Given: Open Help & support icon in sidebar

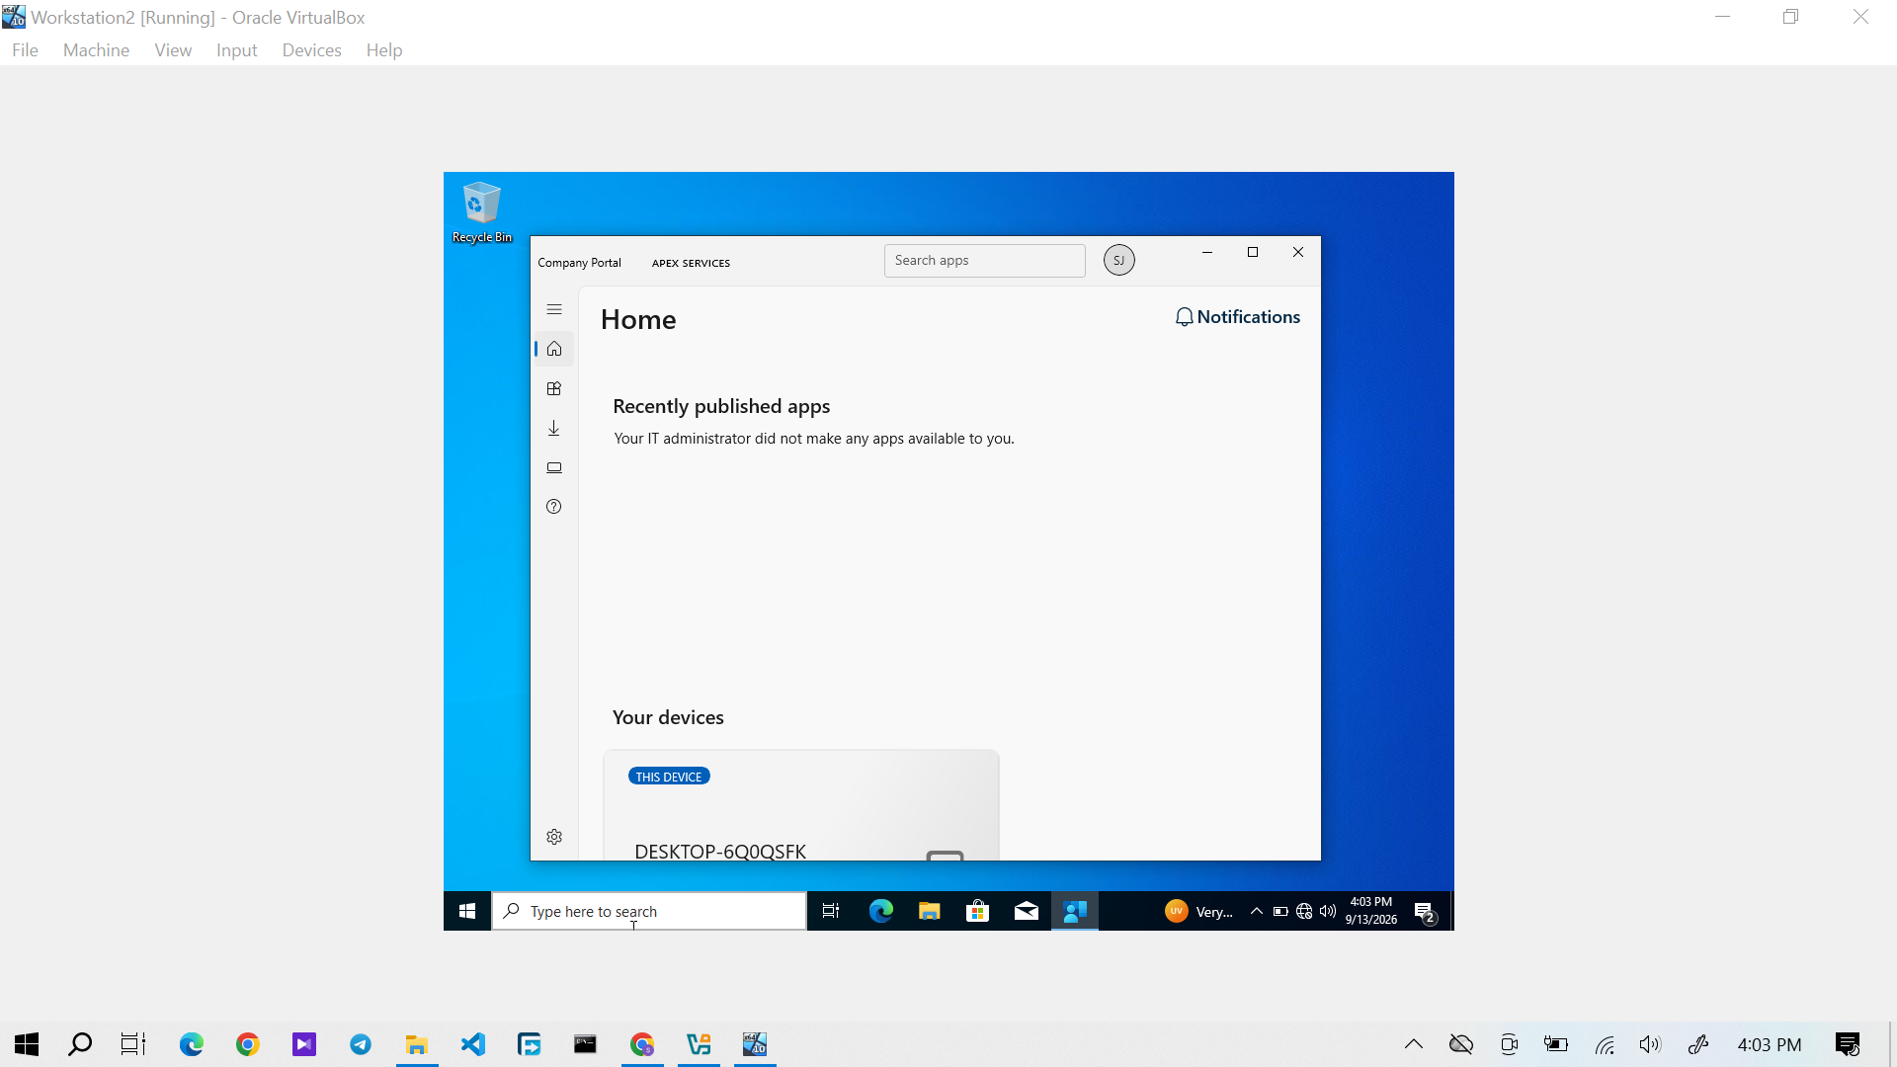Looking at the screenshot, I should tap(554, 507).
